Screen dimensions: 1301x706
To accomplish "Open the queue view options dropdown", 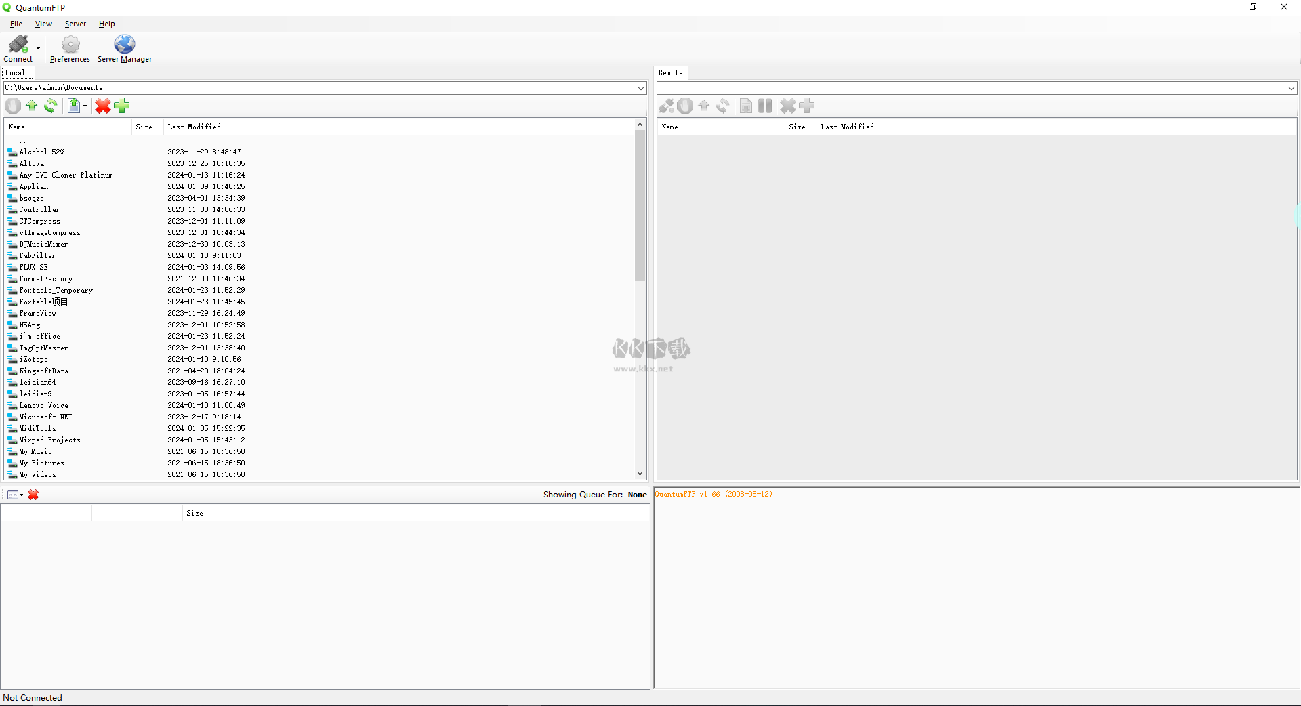I will [20, 495].
